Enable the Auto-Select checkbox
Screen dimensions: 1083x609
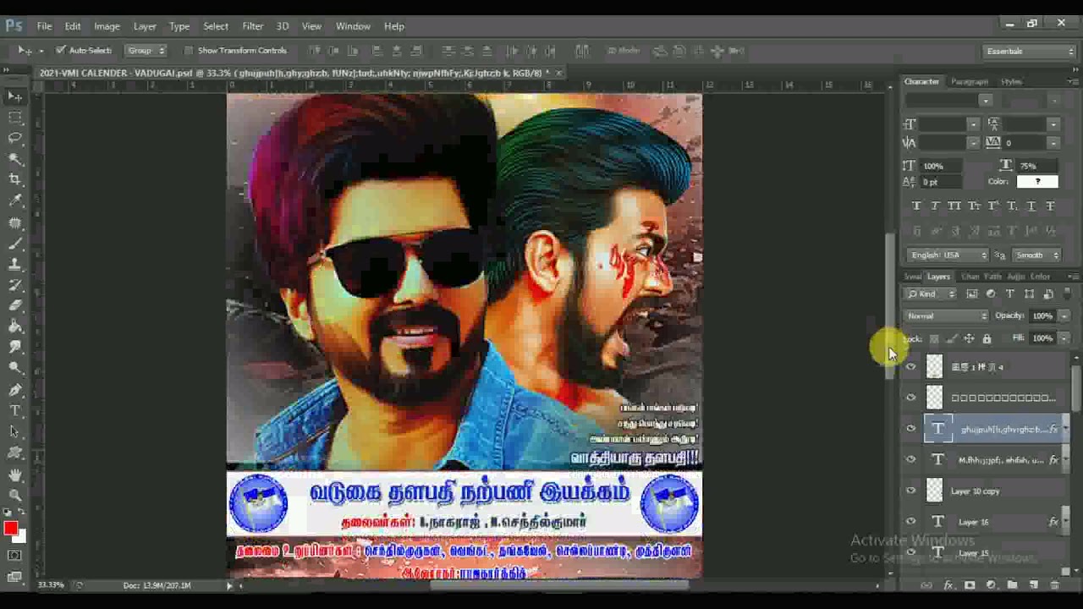click(60, 51)
